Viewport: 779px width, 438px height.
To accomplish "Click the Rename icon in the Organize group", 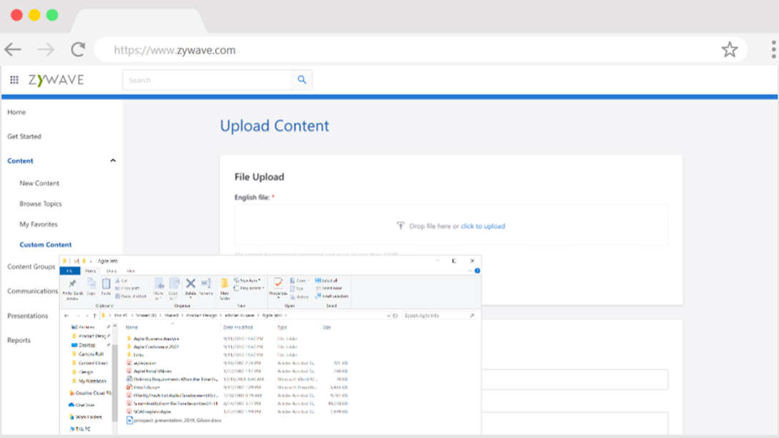I will pyautogui.click(x=205, y=284).
